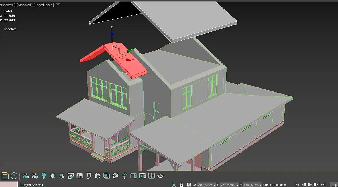Adjust the Z coordinate spinner arrows
338x187 pixels.
coord(261,185)
